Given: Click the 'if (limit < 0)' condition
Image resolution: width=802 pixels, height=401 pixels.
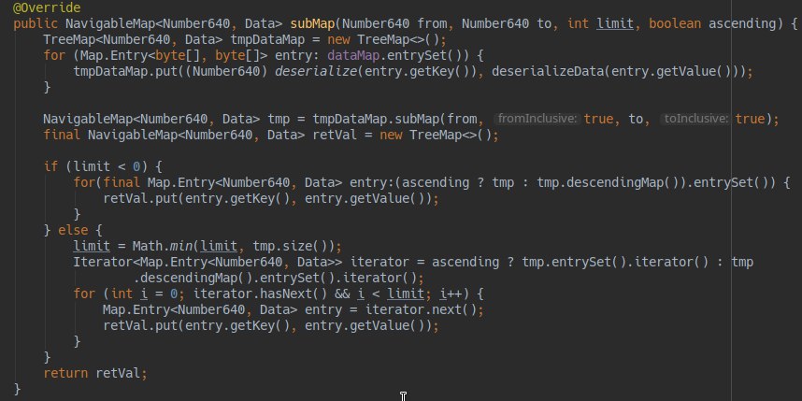Looking at the screenshot, I should click(104, 166).
